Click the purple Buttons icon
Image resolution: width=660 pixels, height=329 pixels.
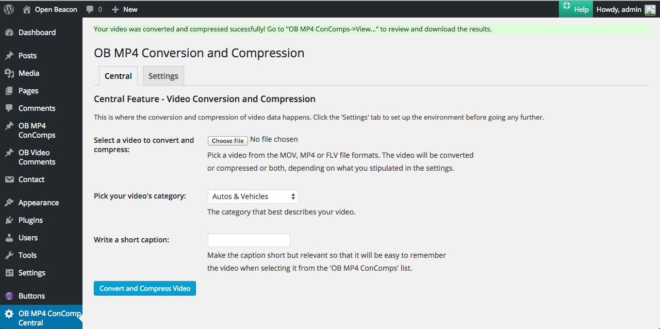[x=9, y=296]
